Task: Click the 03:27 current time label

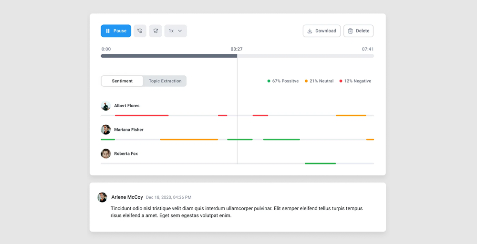Action: (237, 49)
